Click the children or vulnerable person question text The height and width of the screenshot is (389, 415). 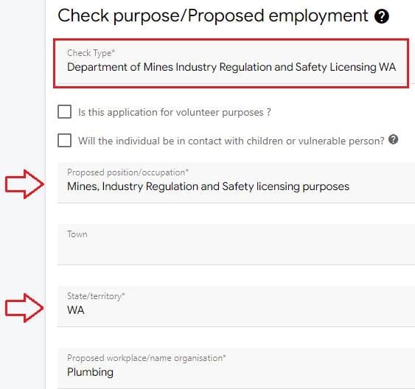pyautogui.click(x=231, y=141)
